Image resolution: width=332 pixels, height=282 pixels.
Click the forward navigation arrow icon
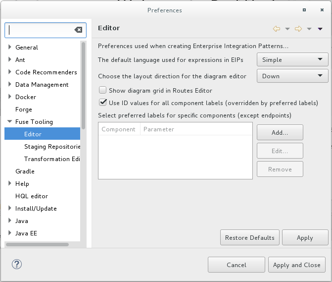click(x=298, y=29)
